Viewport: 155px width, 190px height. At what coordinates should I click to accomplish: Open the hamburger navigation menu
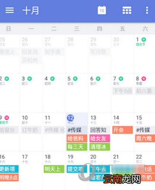coord(10,10)
